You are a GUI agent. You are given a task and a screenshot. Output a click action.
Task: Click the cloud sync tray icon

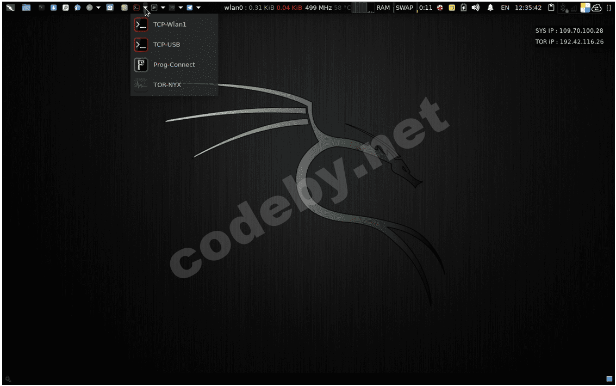click(596, 8)
